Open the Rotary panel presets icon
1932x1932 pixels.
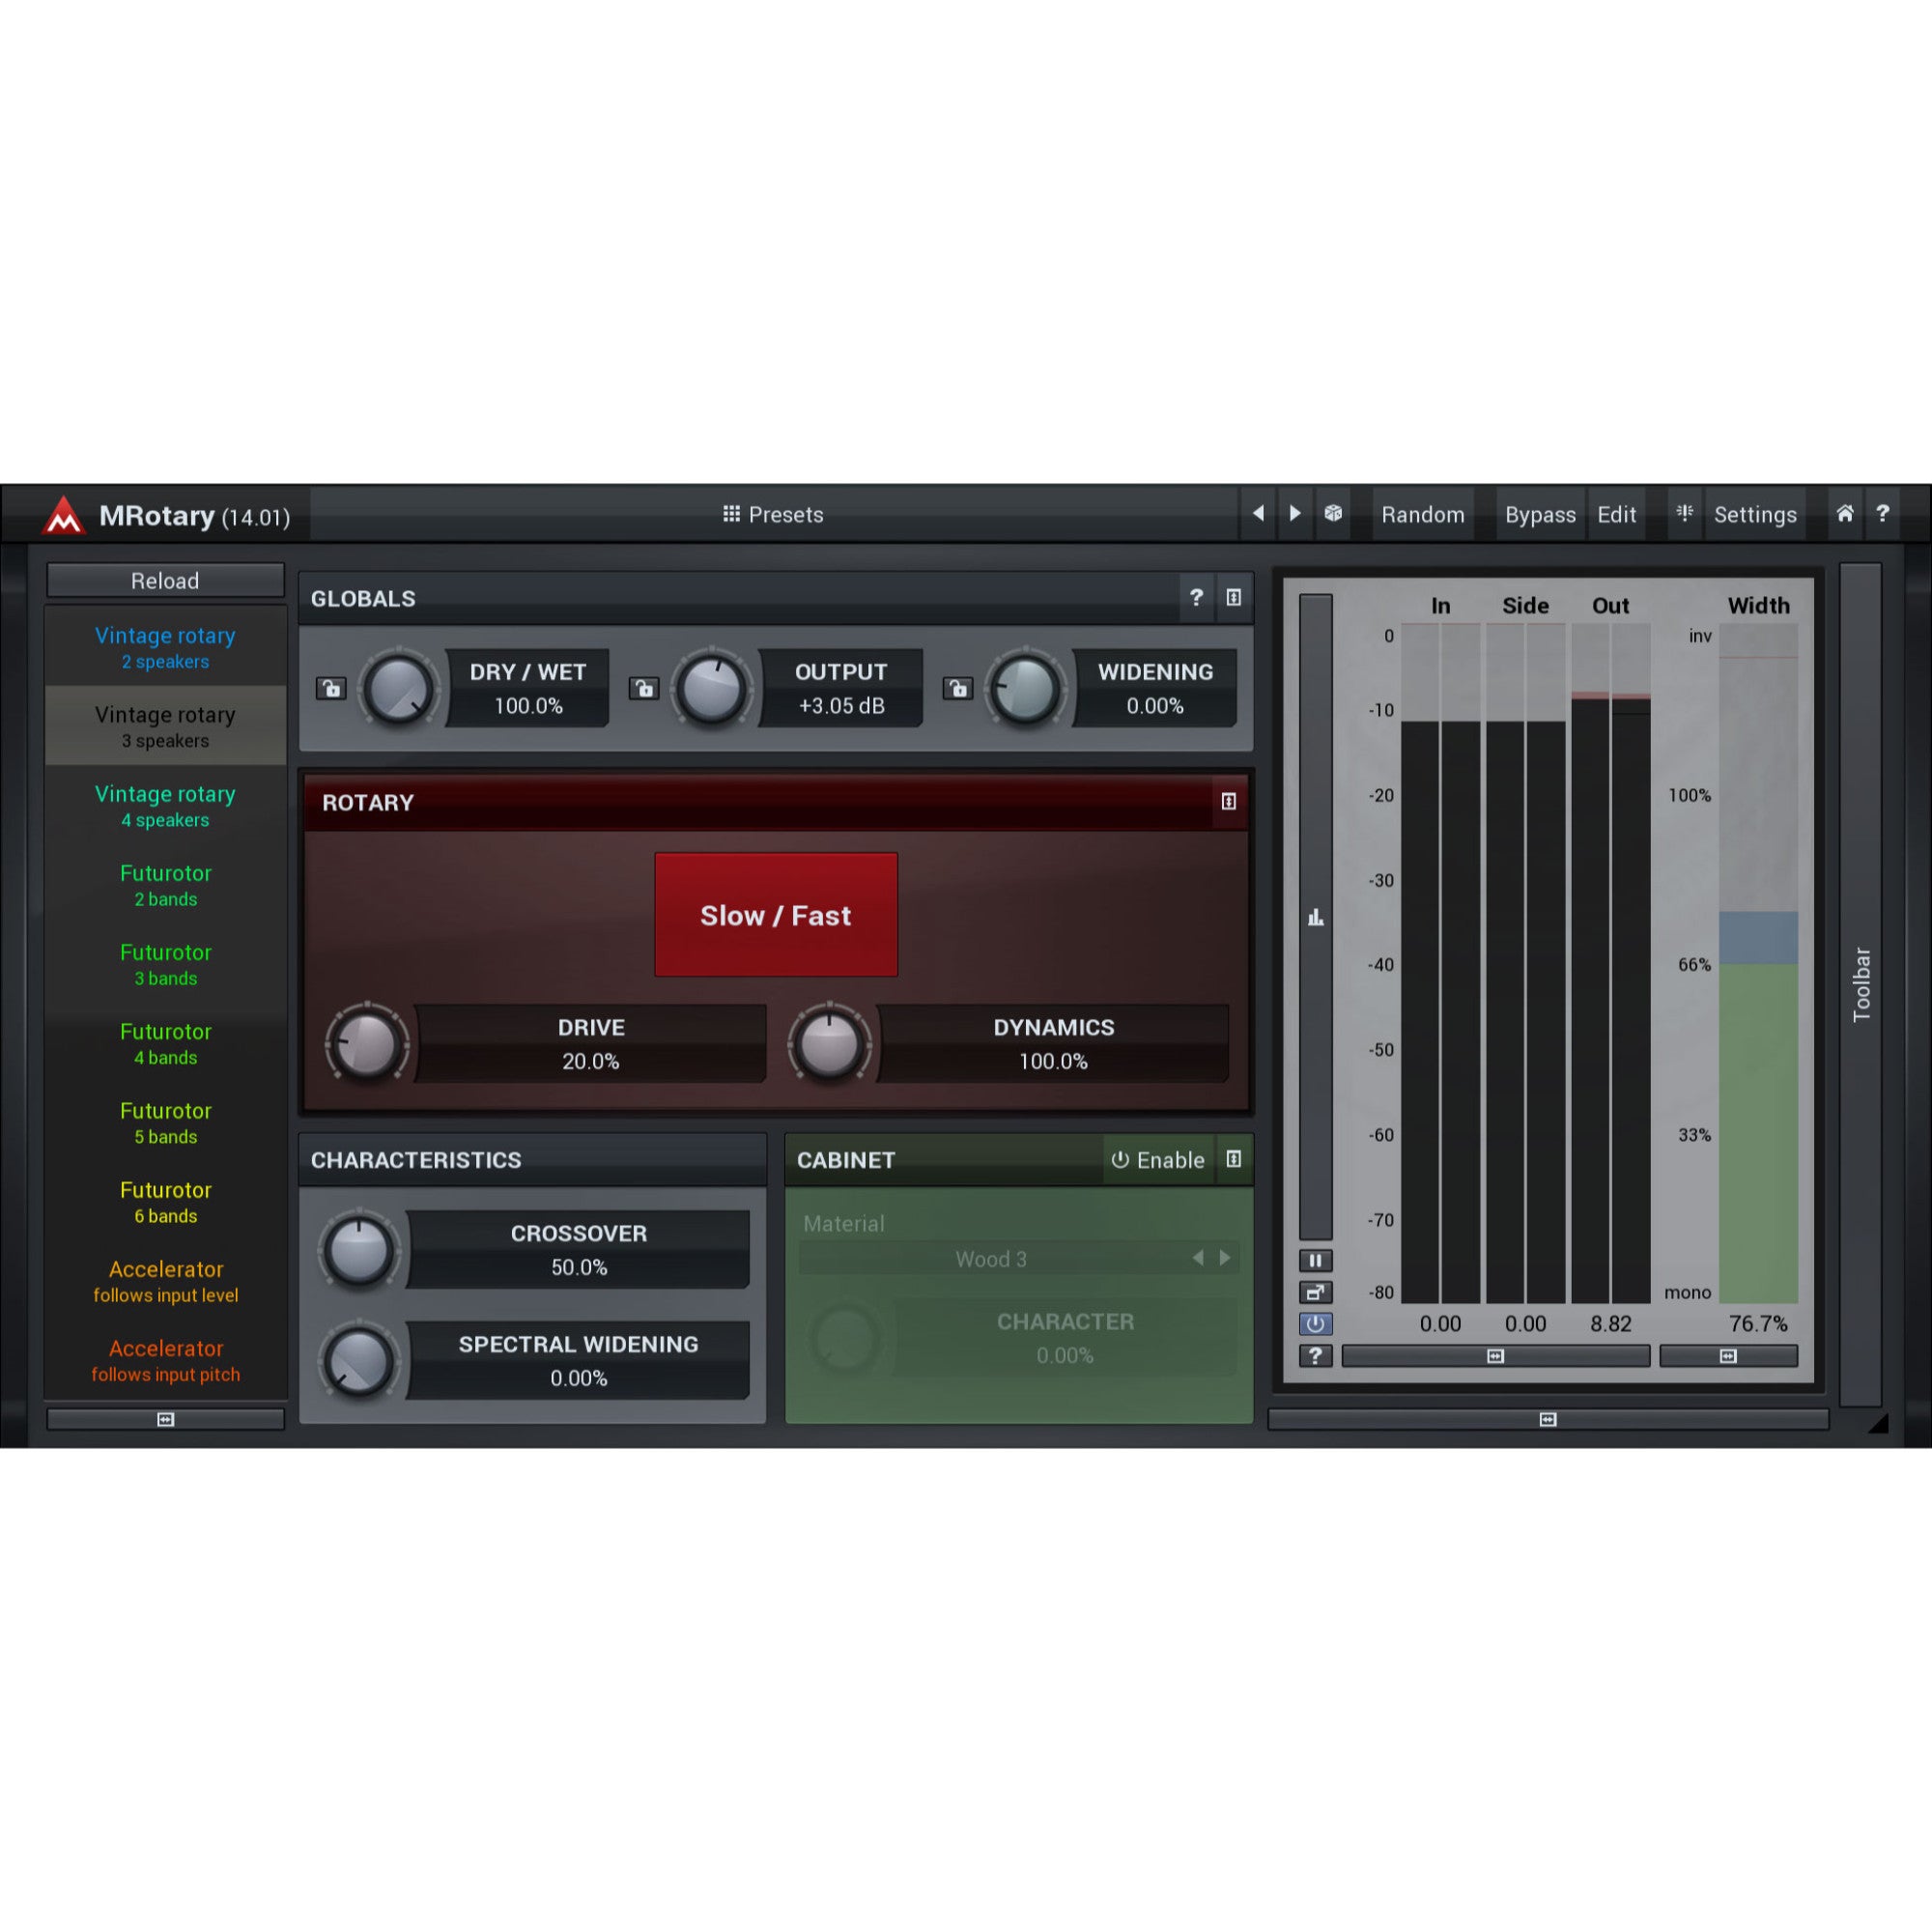pyautogui.click(x=1229, y=802)
